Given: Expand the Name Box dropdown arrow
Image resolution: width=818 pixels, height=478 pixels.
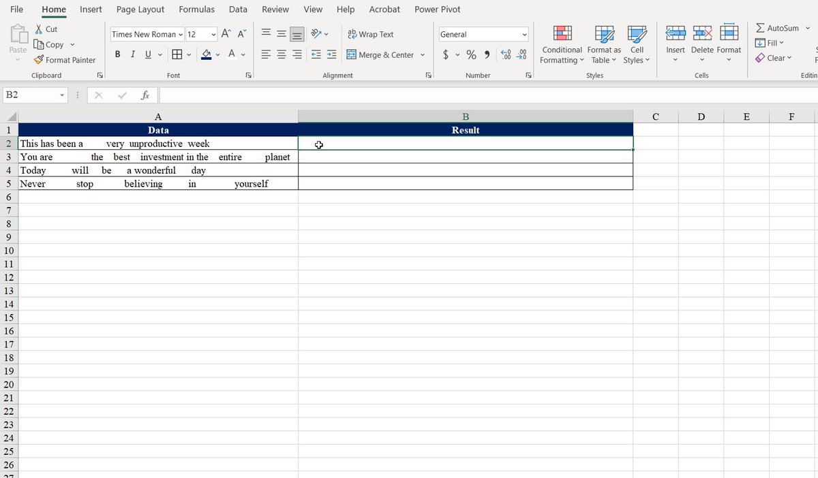Looking at the screenshot, I should pos(61,95).
